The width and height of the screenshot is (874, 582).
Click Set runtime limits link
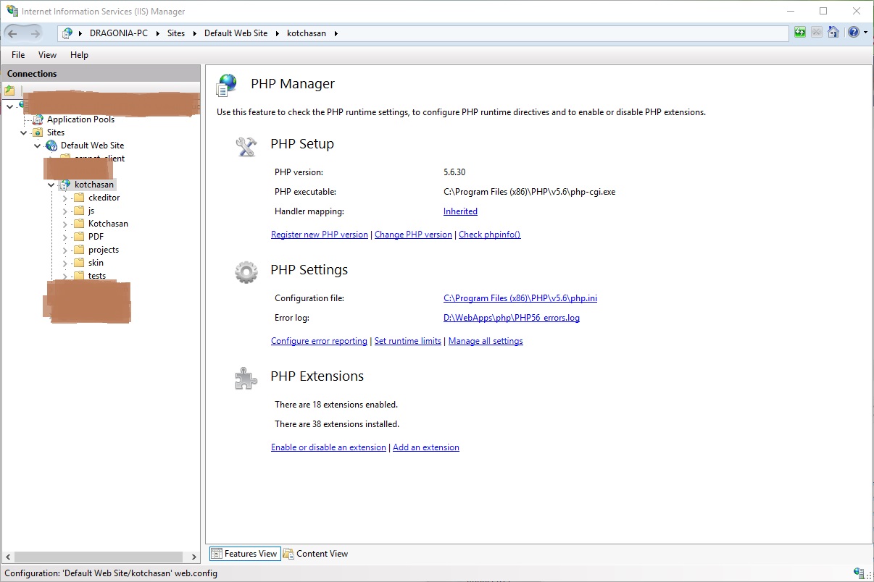pyautogui.click(x=408, y=341)
